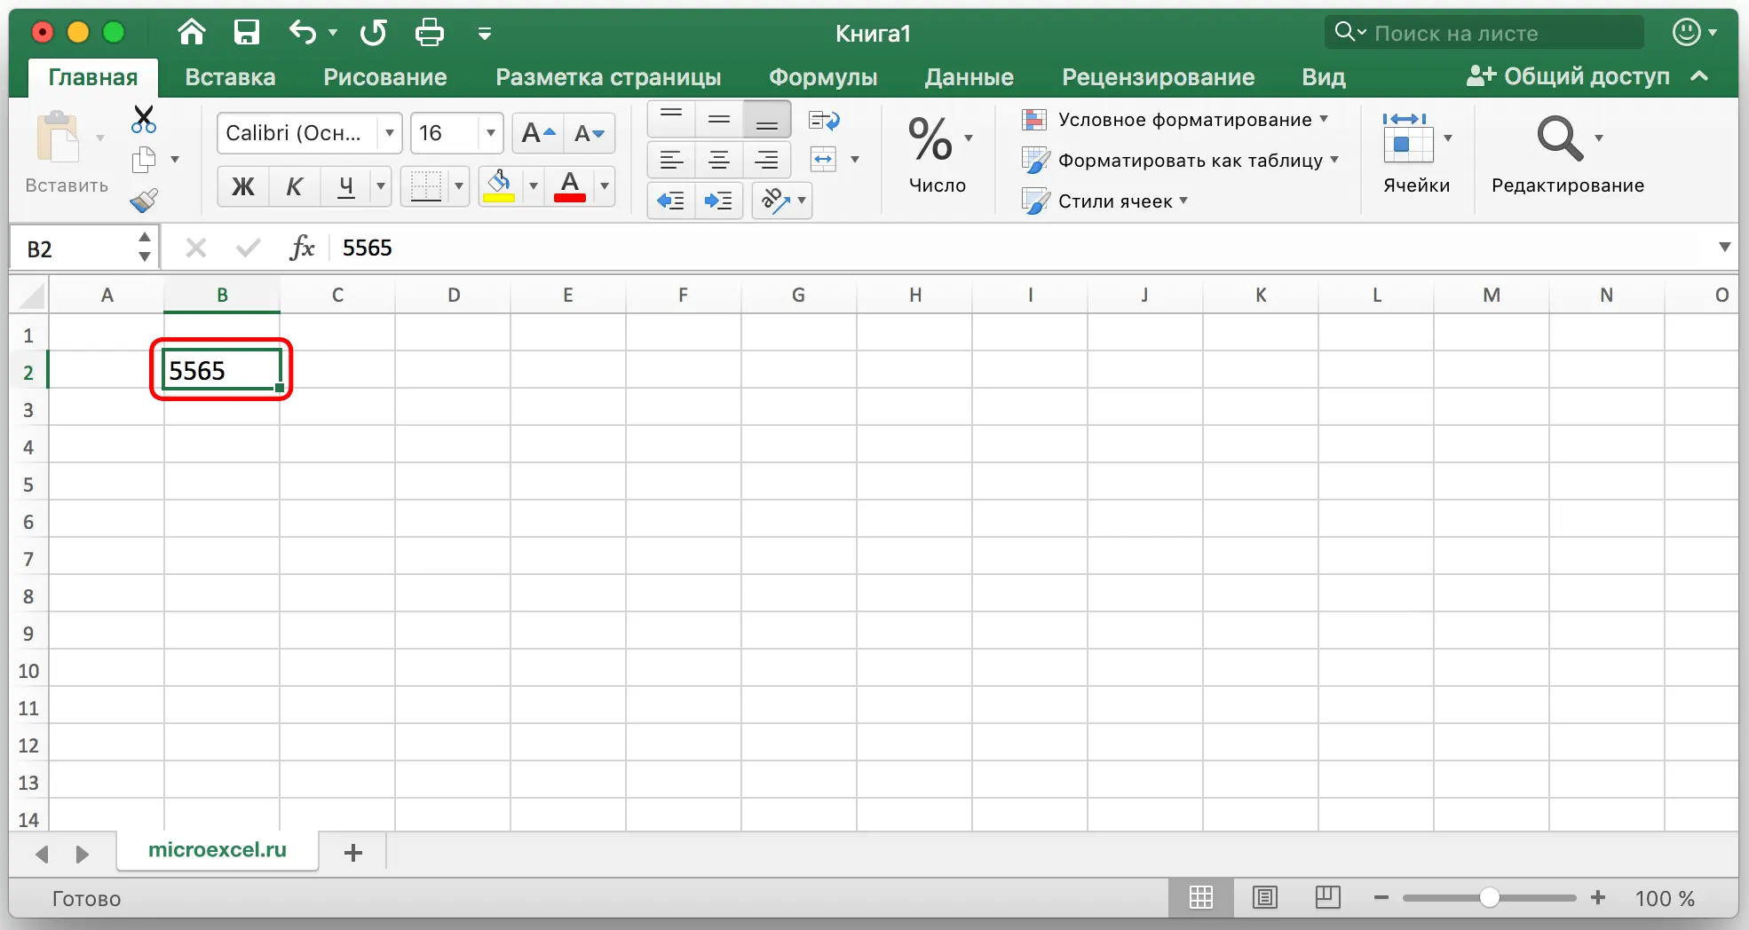Toggle wrap text
This screenshot has height=930, width=1749.
point(825,120)
